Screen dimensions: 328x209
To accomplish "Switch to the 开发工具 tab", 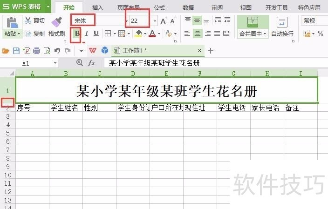I will [277, 8].
